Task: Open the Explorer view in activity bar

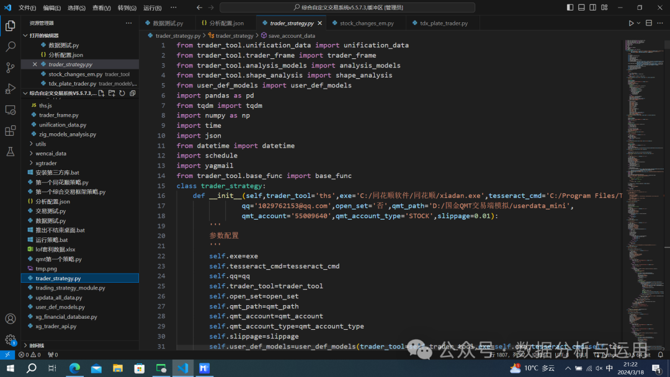Action: [x=11, y=25]
